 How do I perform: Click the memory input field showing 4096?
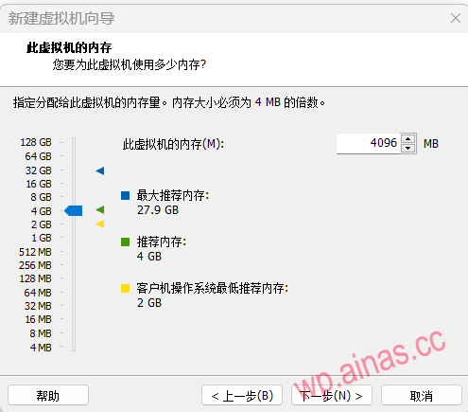click(x=369, y=143)
